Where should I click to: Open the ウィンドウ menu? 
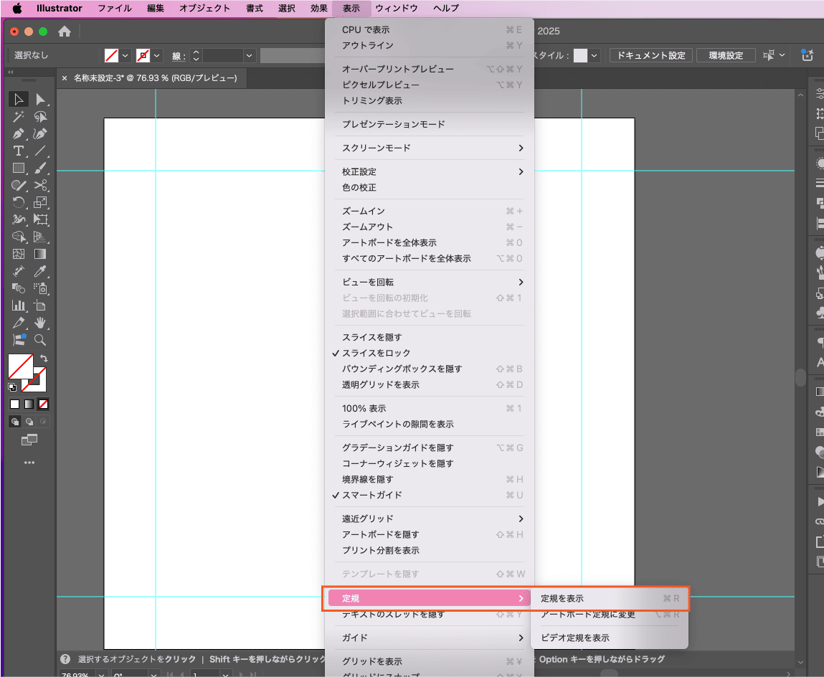[x=397, y=8]
